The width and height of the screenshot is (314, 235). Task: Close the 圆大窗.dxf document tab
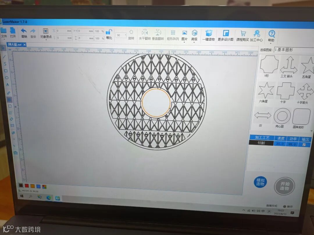coord(24,45)
